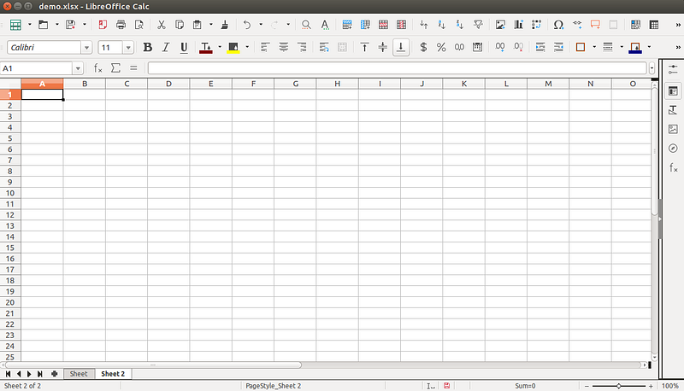Open sidebar Navigator compass icon
The width and height of the screenshot is (684, 391).
tap(673, 149)
